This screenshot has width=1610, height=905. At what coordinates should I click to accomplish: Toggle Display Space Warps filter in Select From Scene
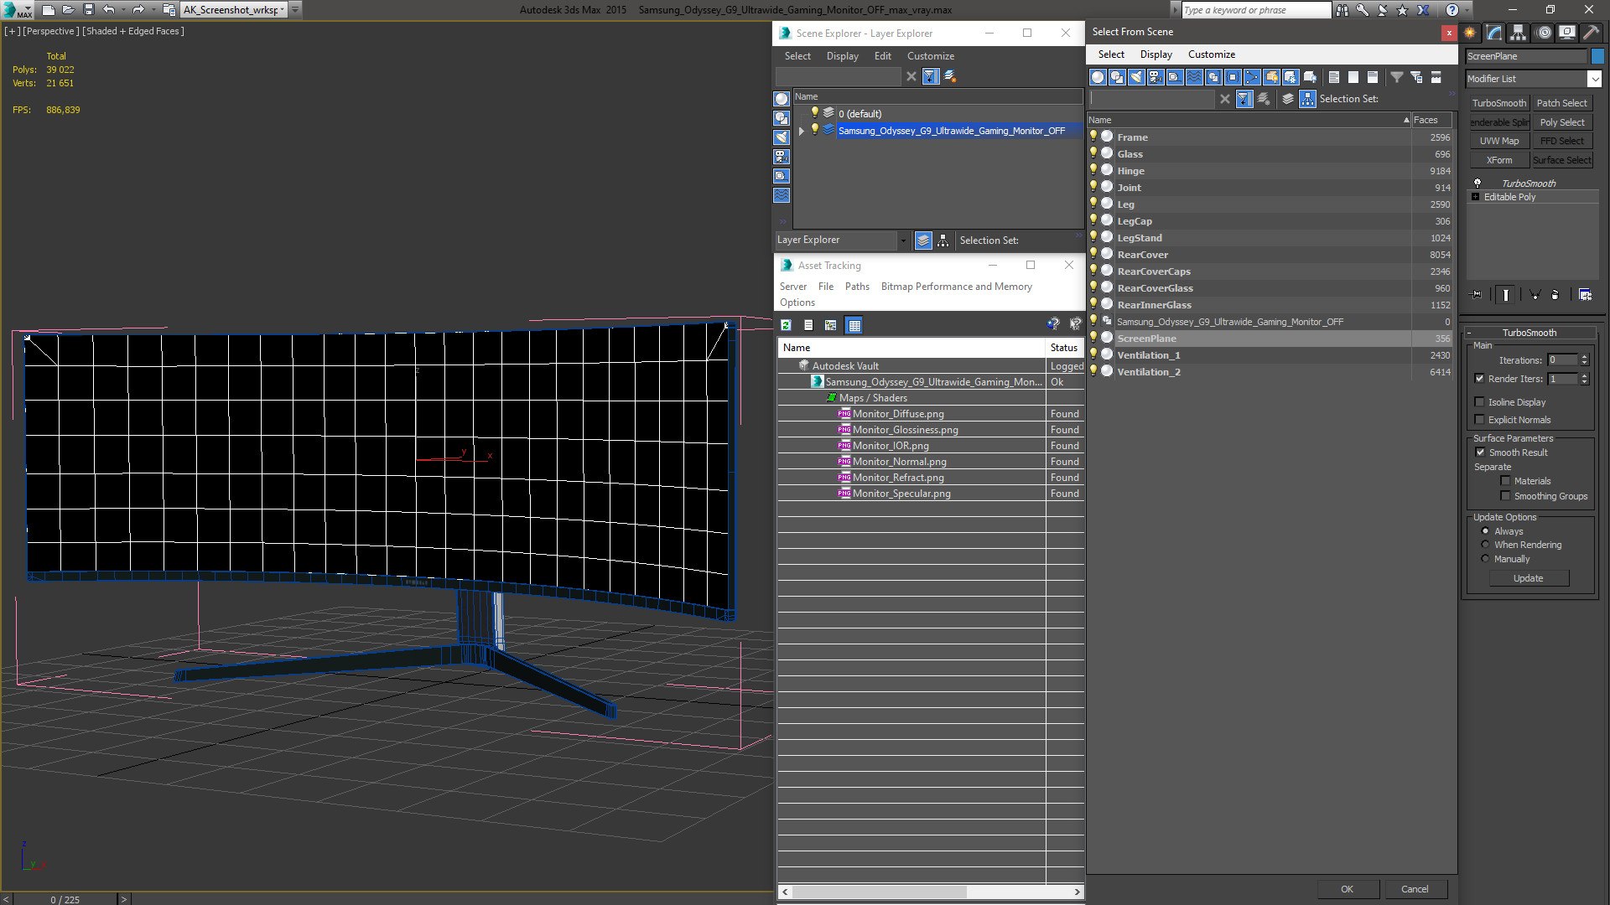tap(1194, 77)
